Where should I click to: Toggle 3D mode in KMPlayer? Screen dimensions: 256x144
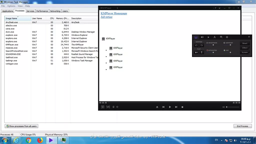[x=102, y=107]
